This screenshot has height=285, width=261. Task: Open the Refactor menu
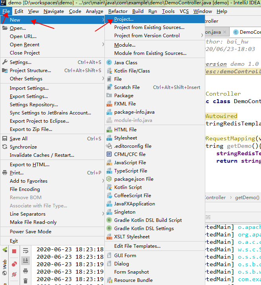[x=118, y=11]
